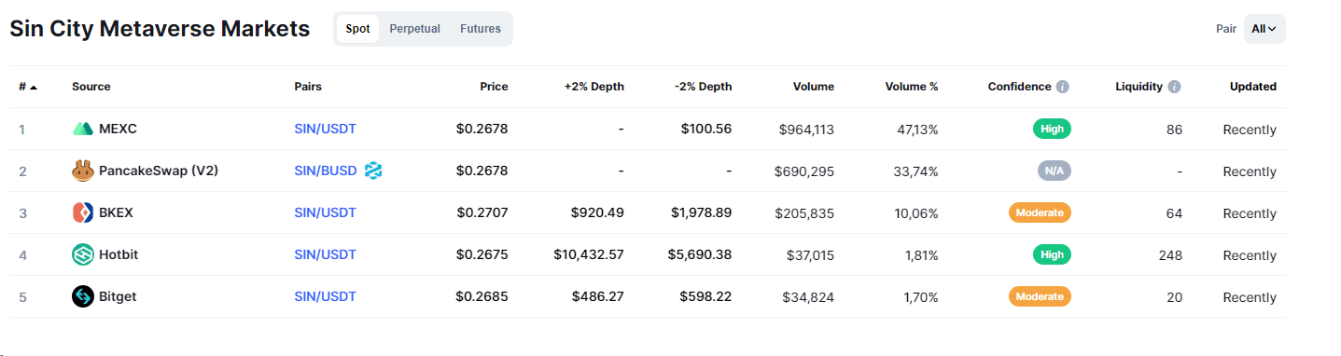The width and height of the screenshot is (1341, 356).
Task: Open the MEXC source link
Action: coord(118,129)
